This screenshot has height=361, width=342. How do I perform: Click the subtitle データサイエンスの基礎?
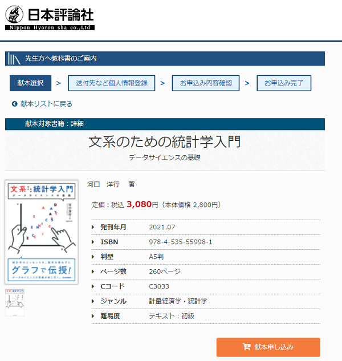[x=165, y=158]
